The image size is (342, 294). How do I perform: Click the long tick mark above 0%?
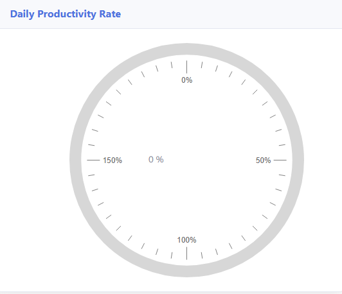point(186,67)
